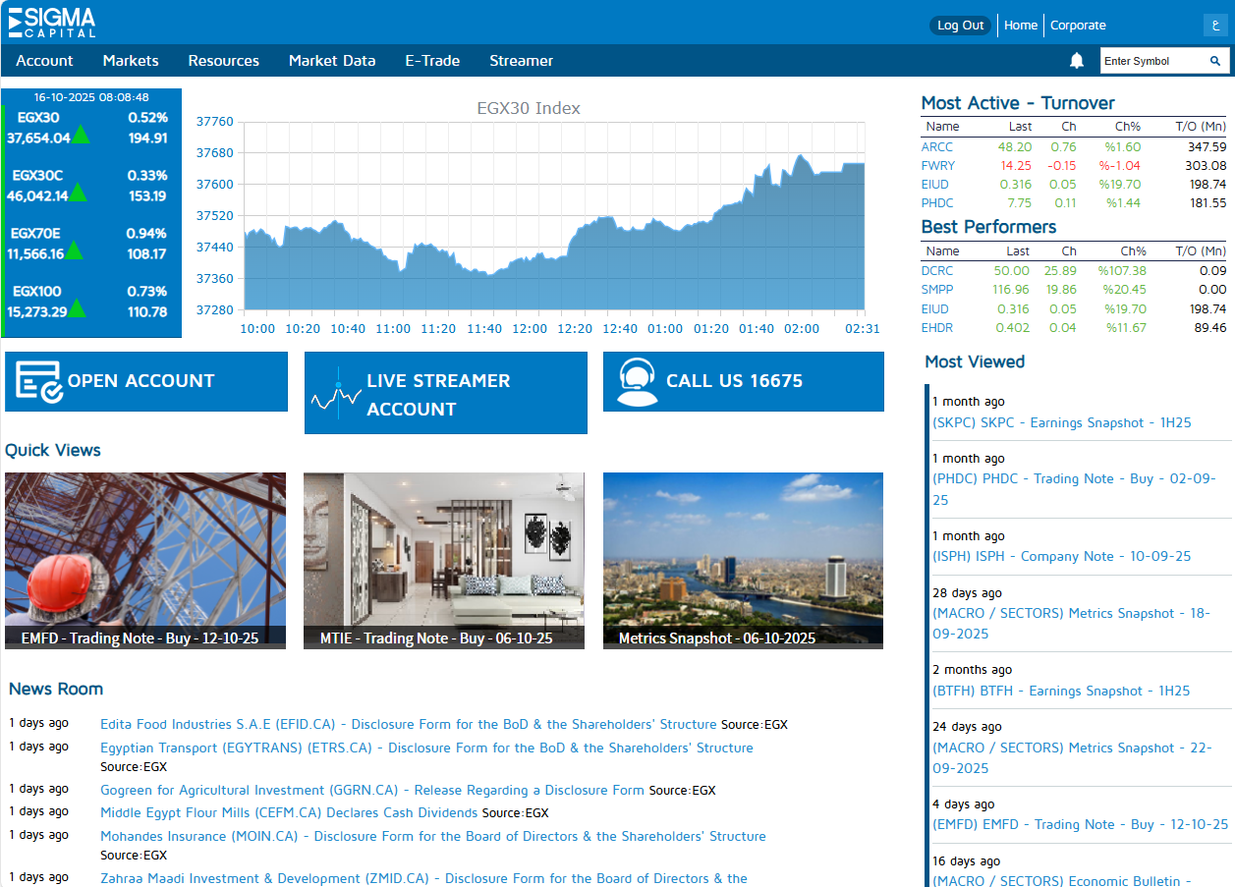Expand the E-Trade menu
Image resolution: width=1235 pixels, height=887 pixels.
(x=432, y=61)
